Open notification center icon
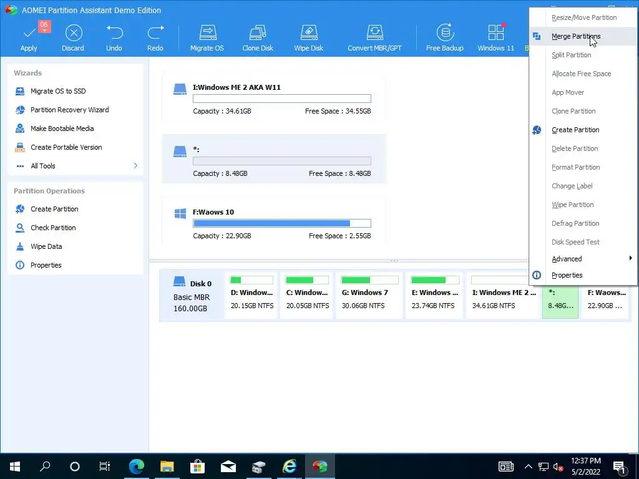The image size is (639, 479). pos(620,467)
